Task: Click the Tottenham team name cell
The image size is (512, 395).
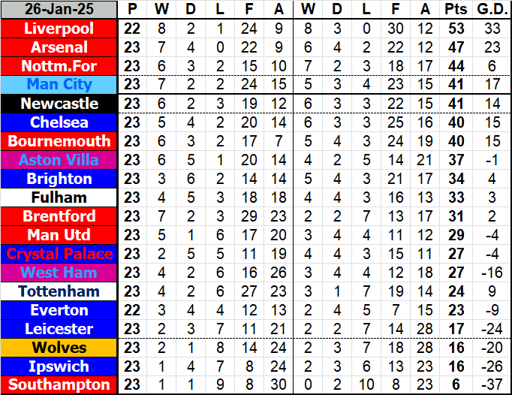Action: click(59, 291)
